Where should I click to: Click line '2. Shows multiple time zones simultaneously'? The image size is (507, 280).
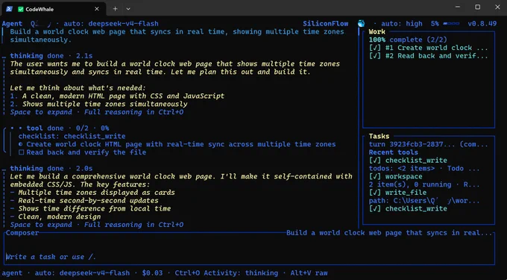coord(98,105)
